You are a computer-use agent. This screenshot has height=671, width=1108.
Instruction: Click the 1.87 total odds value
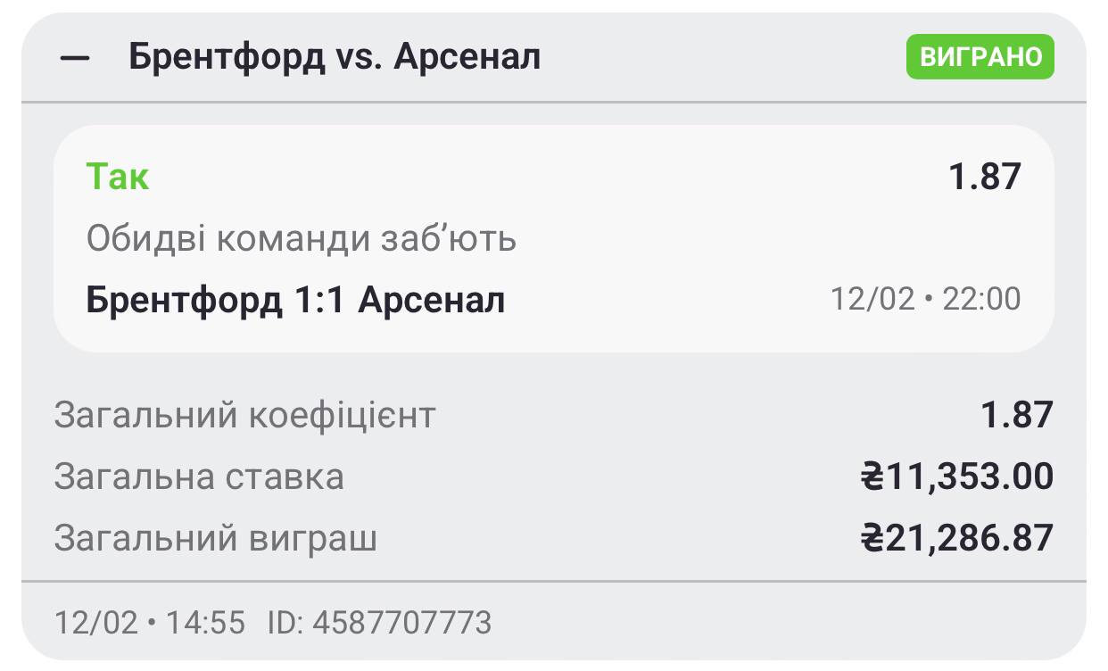point(1016,415)
